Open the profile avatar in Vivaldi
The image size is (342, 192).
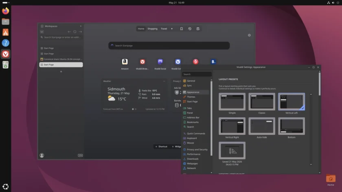tap(42, 155)
